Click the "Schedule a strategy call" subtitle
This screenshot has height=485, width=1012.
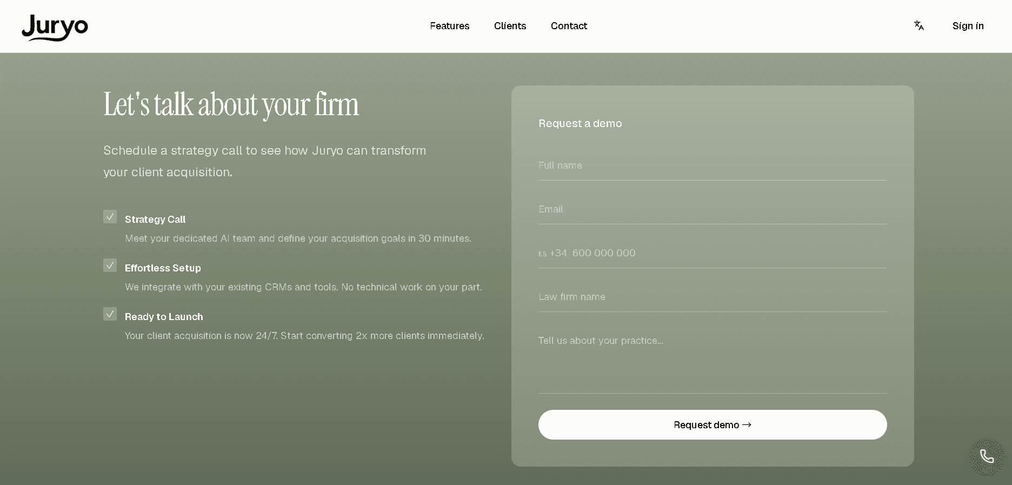[x=264, y=161]
